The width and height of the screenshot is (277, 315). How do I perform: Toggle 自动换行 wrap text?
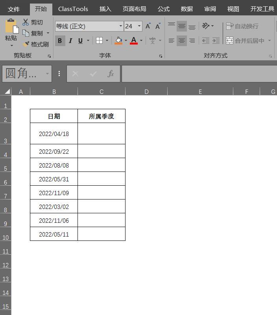point(242,26)
